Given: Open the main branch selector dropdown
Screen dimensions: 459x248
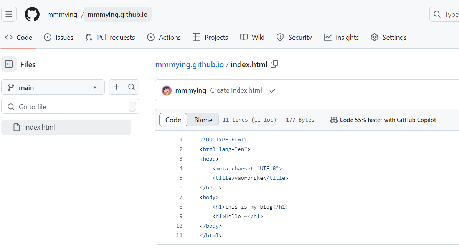Looking at the screenshot, I should click(53, 87).
